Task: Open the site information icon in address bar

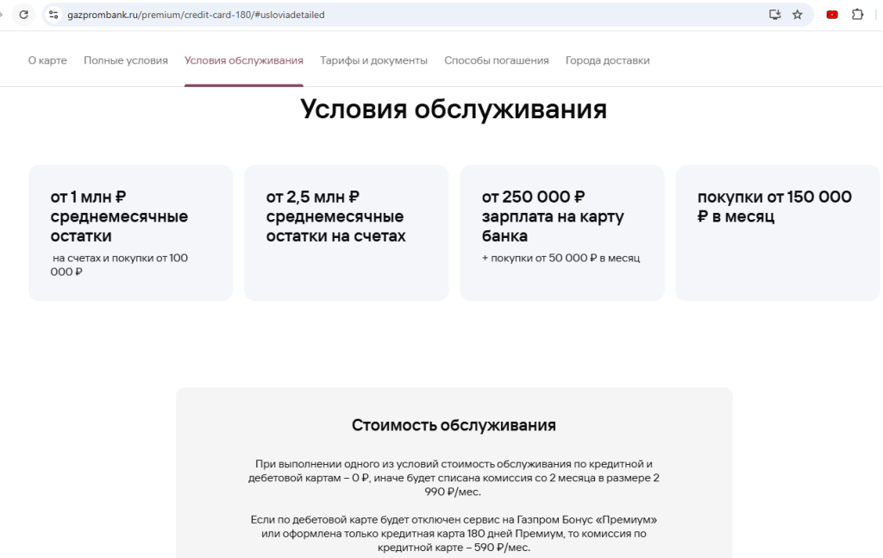Action: [x=53, y=14]
